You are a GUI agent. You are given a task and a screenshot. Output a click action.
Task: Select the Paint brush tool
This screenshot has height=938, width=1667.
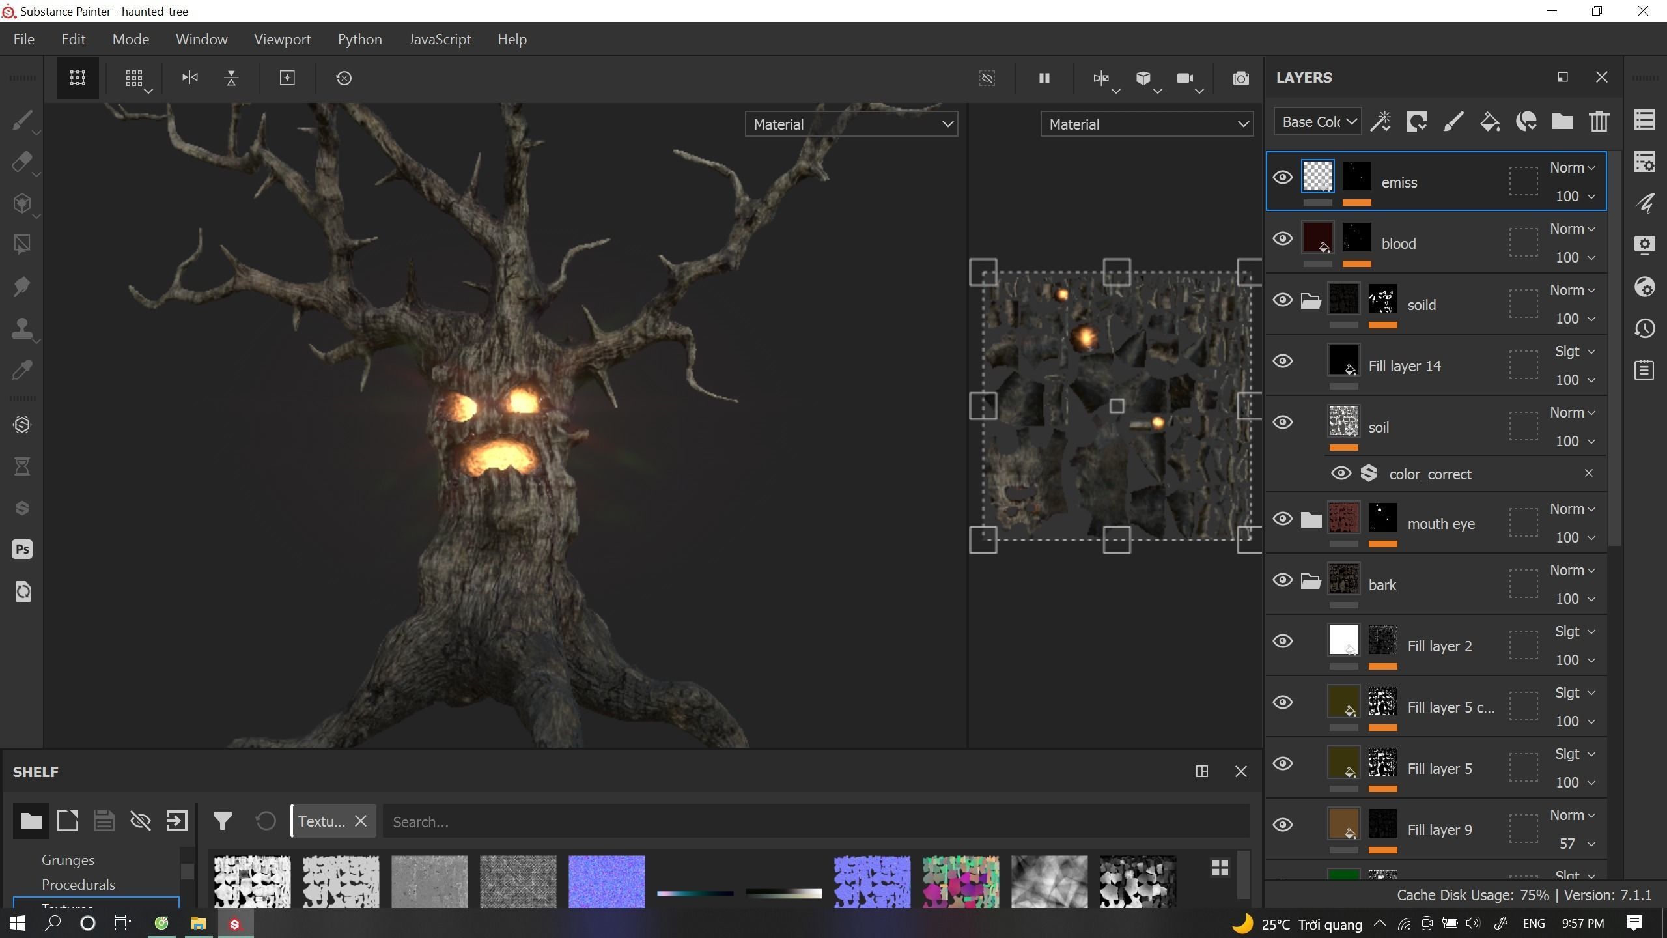[22, 121]
